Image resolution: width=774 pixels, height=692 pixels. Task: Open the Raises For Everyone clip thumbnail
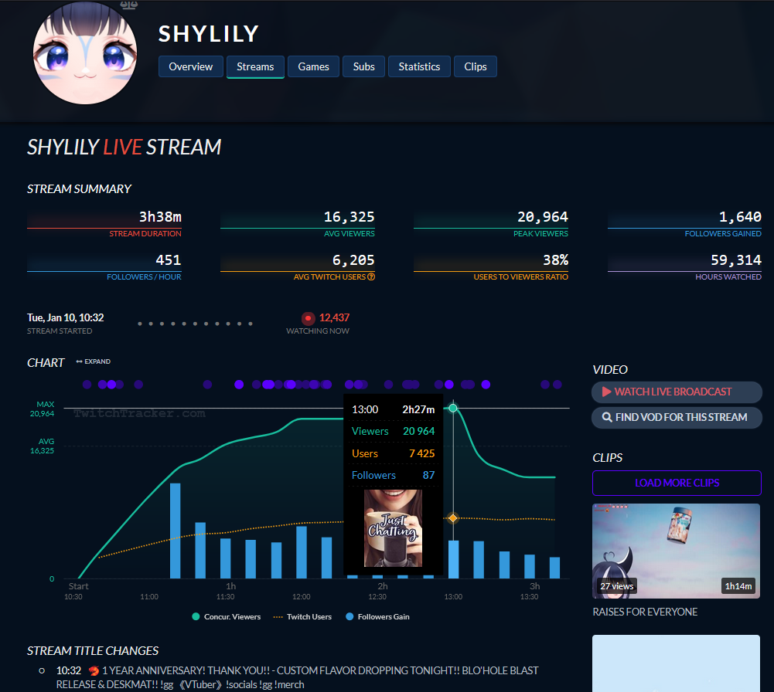click(676, 550)
